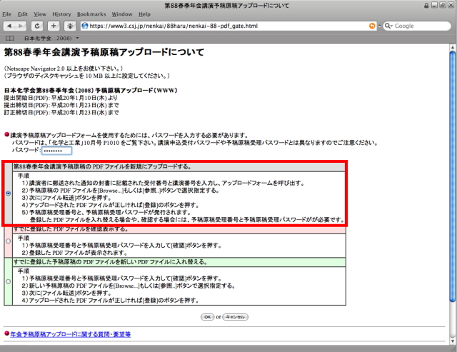Open the History menu
Viewport: 457px width, 352px height.
point(61,14)
